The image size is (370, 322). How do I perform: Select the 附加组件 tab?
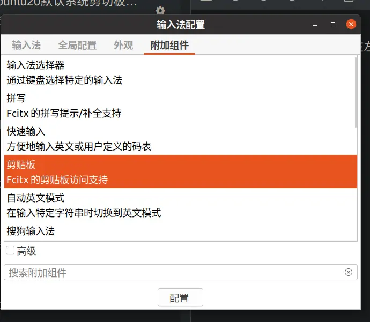point(169,45)
